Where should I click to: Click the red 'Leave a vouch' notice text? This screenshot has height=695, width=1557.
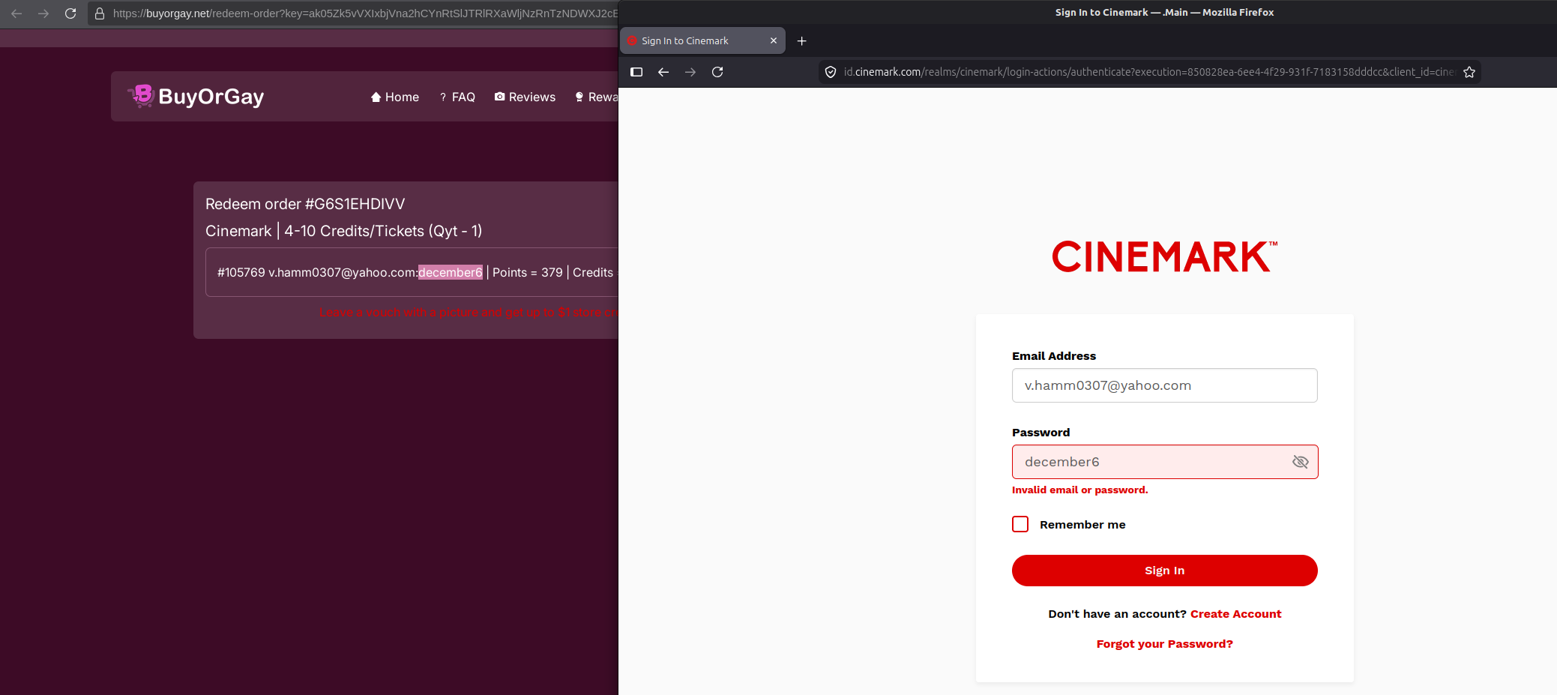click(x=469, y=312)
